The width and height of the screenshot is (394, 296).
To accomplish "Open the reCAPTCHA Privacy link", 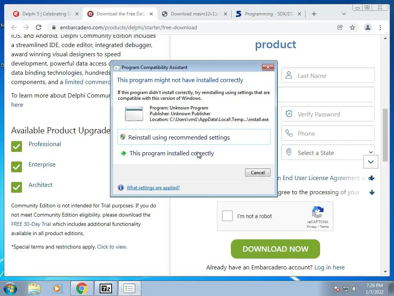I will point(312,227).
